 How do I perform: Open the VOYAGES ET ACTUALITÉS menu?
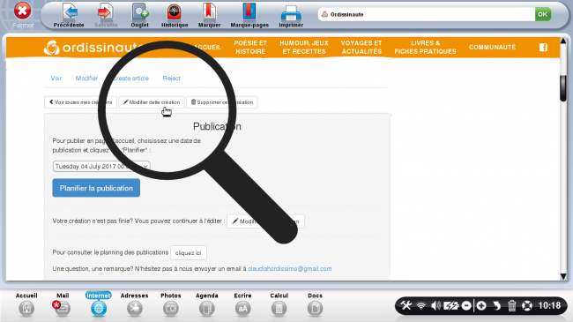pyautogui.click(x=361, y=48)
